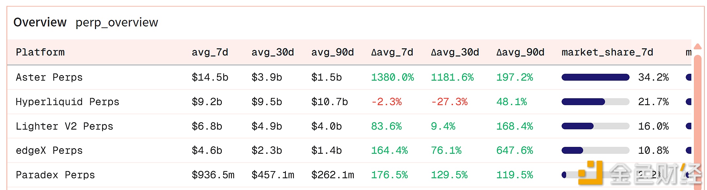Select the avg_90d column header
The height and width of the screenshot is (190, 707).
coord(332,52)
